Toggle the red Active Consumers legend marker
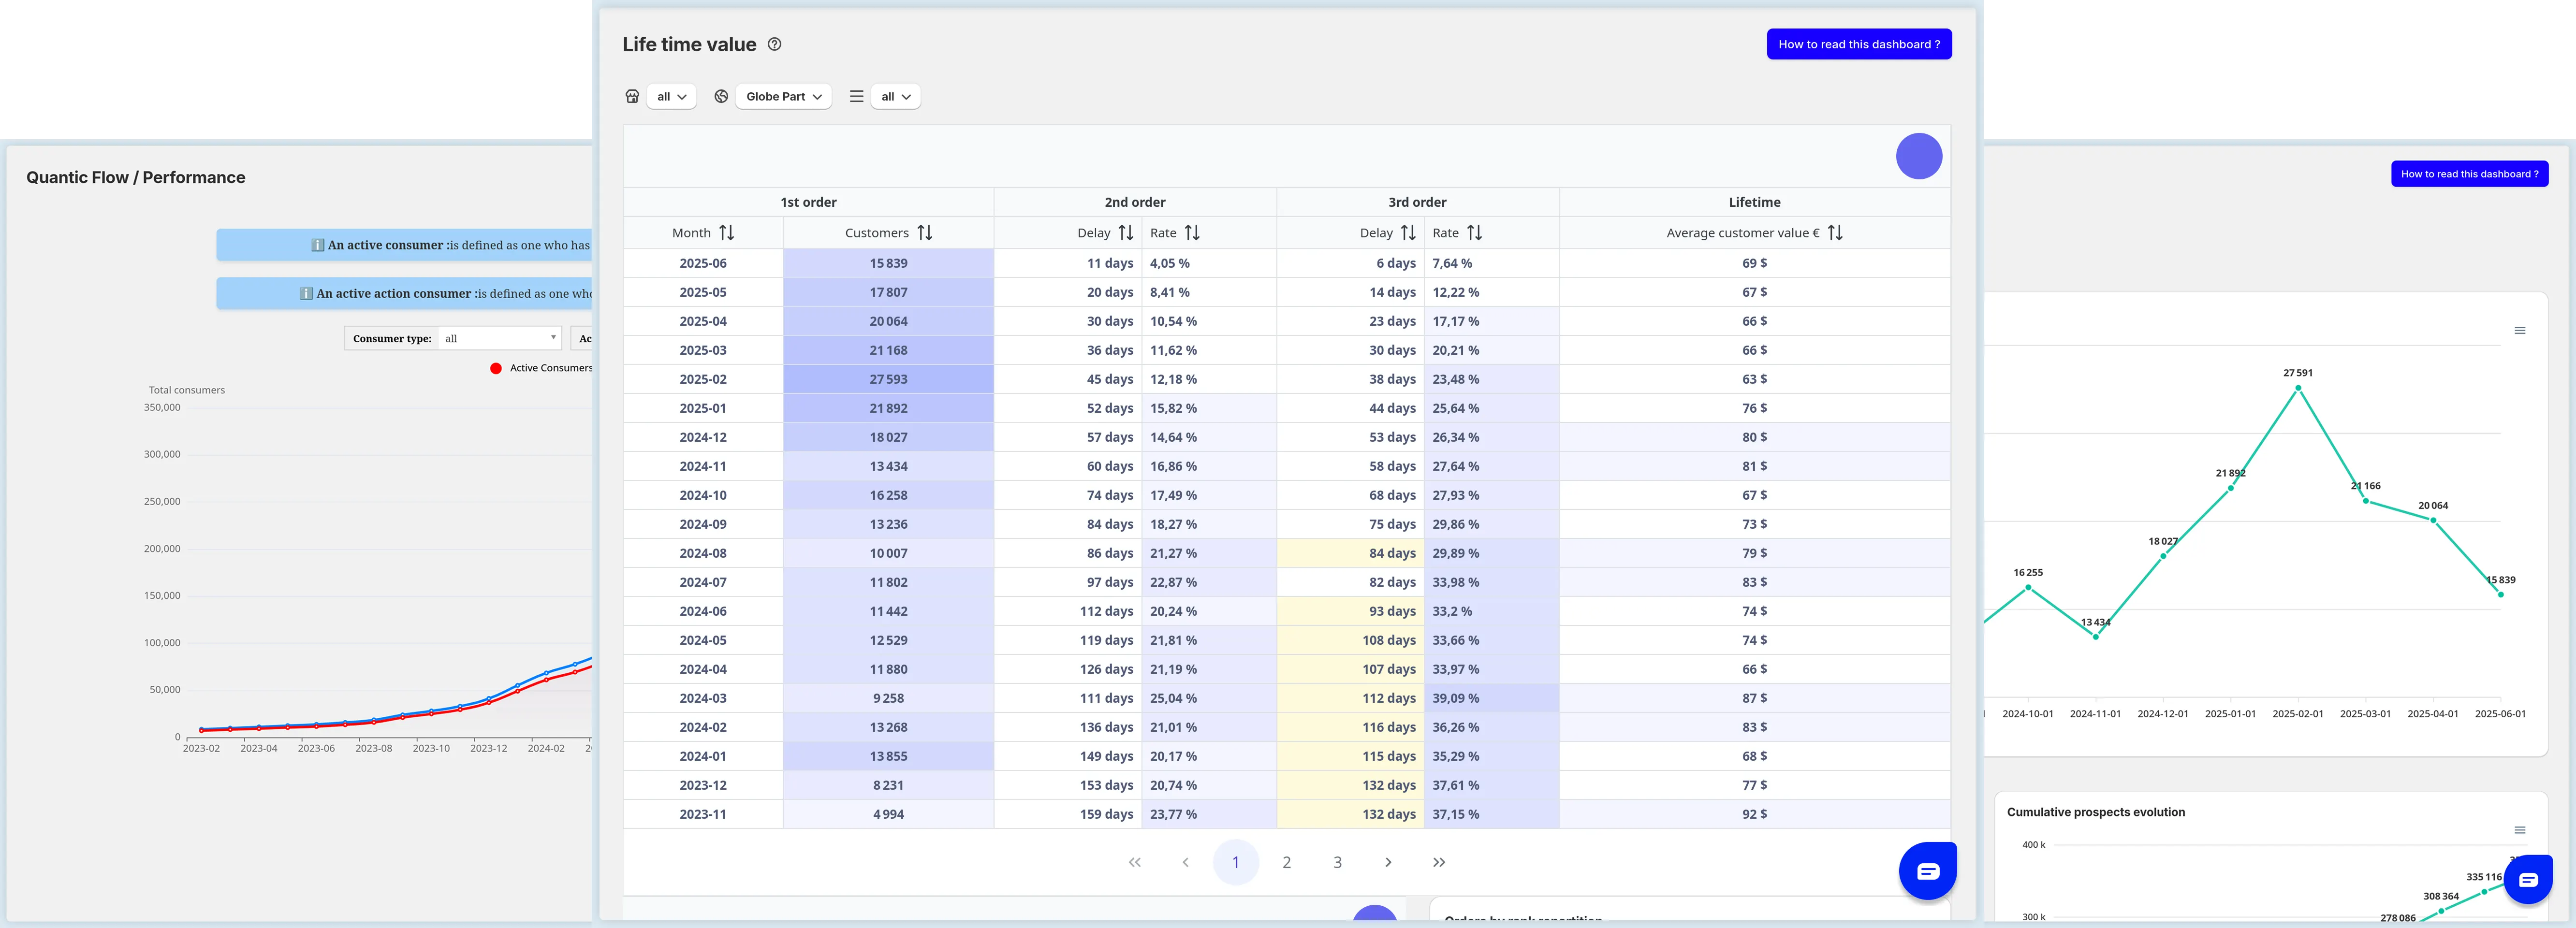Image resolution: width=2576 pixels, height=928 pixels. (x=496, y=368)
